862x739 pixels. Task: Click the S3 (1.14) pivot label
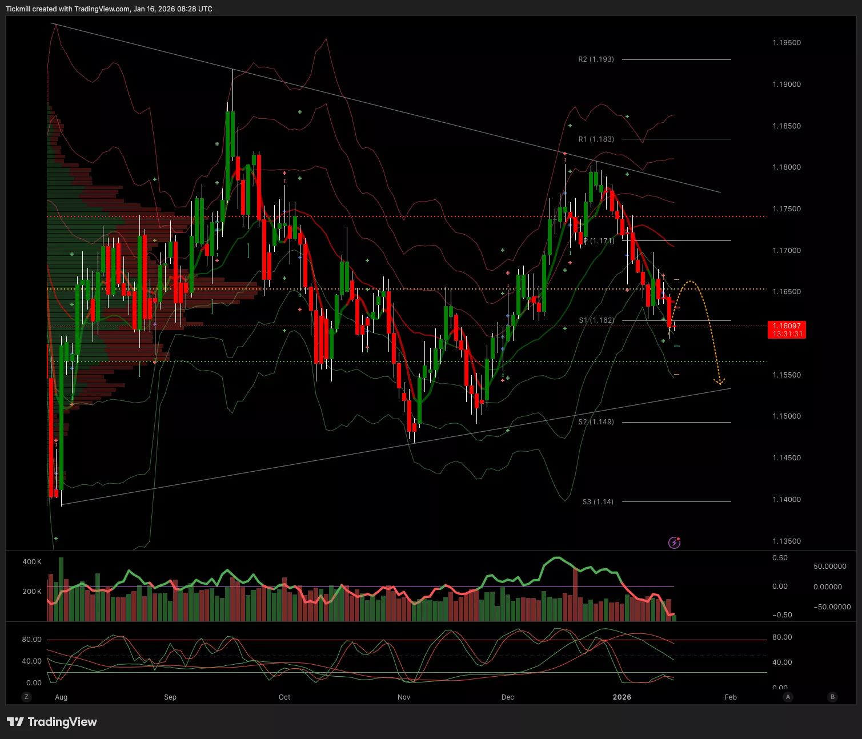(x=598, y=502)
